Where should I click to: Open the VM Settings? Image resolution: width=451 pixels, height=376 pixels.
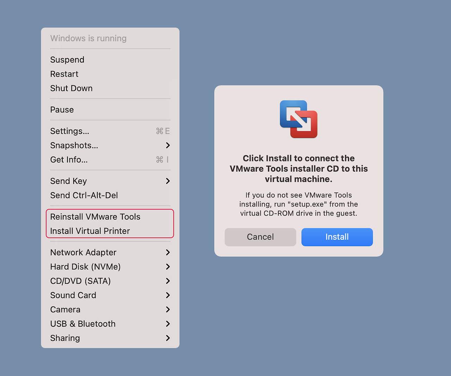pyautogui.click(x=69, y=131)
